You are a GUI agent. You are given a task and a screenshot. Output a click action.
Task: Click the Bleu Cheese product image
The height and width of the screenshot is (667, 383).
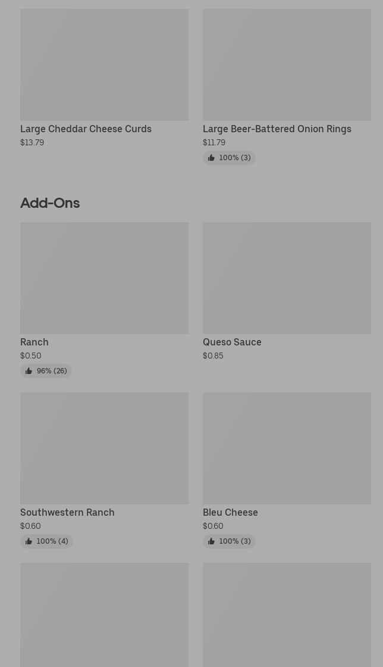click(x=287, y=448)
